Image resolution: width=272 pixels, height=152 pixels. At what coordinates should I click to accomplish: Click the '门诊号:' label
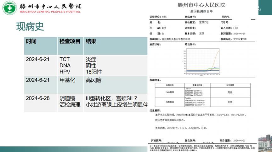pyautogui.click(x=225, y=23)
